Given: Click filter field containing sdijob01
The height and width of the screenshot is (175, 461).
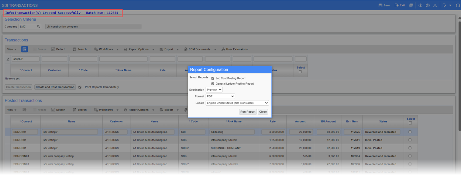Looking at the screenshot, I should coord(26,59).
